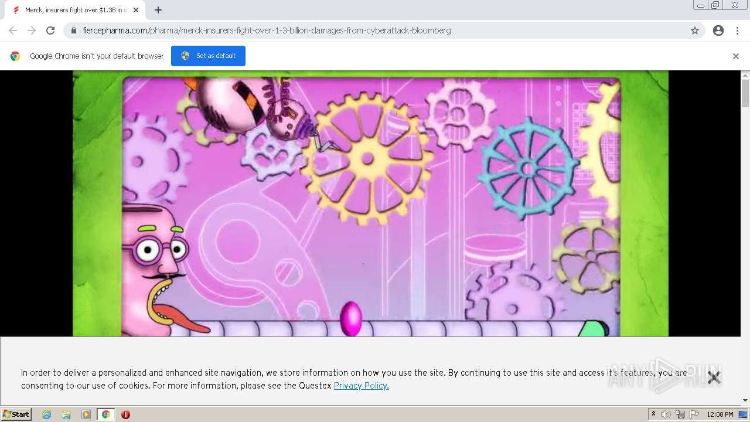The height and width of the screenshot is (422, 750).
Task: Show hidden system tray icons
Action: tap(653, 414)
